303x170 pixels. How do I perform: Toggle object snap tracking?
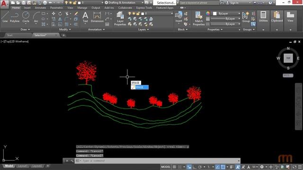pyautogui.click(x=218, y=167)
